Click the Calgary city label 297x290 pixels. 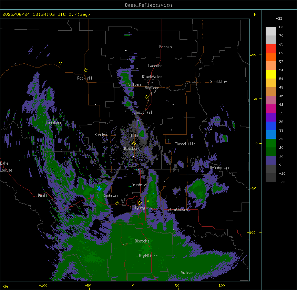click(138, 208)
